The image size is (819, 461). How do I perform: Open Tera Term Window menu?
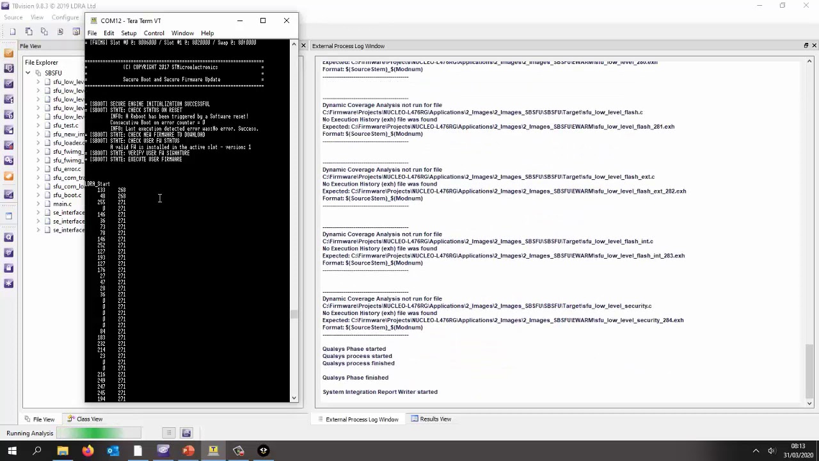click(182, 33)
